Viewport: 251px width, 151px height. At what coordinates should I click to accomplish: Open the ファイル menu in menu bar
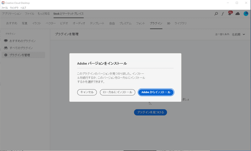[4, 8]
